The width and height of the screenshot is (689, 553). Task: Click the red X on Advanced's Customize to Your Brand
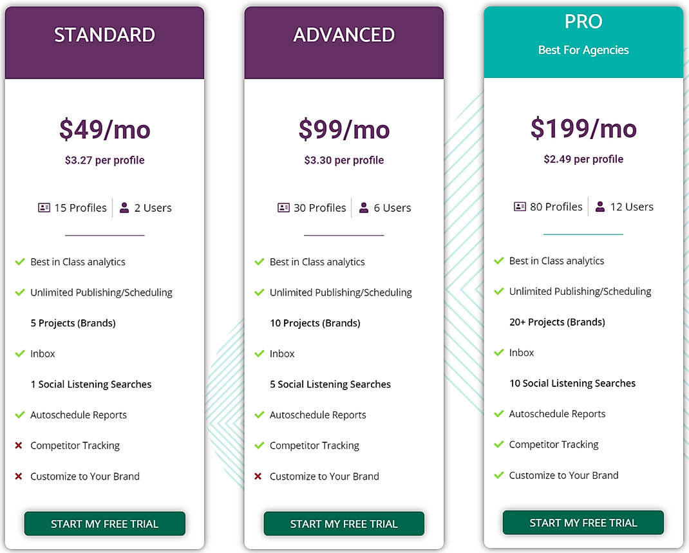[x=260, y=476]
